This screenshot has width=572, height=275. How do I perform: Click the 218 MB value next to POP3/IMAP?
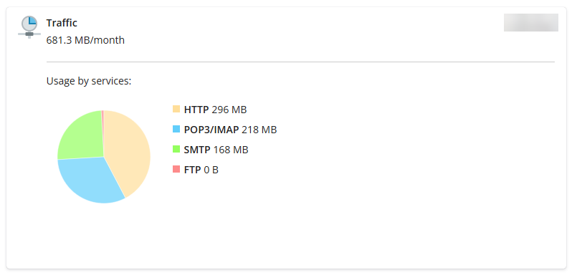[x=259, y=130]
